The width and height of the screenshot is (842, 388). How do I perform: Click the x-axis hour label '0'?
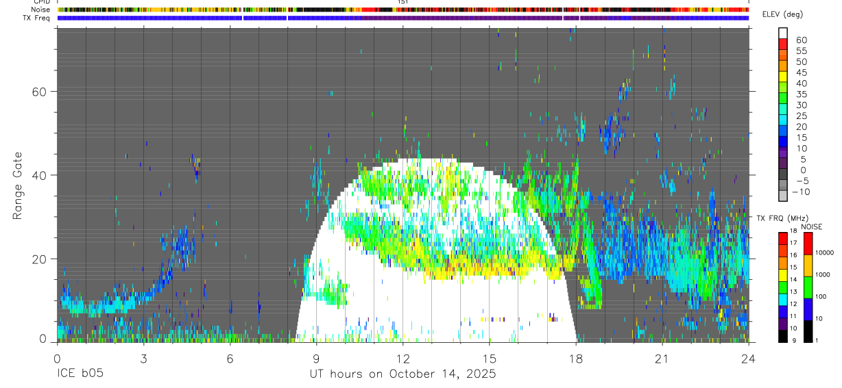click(57, 359)
